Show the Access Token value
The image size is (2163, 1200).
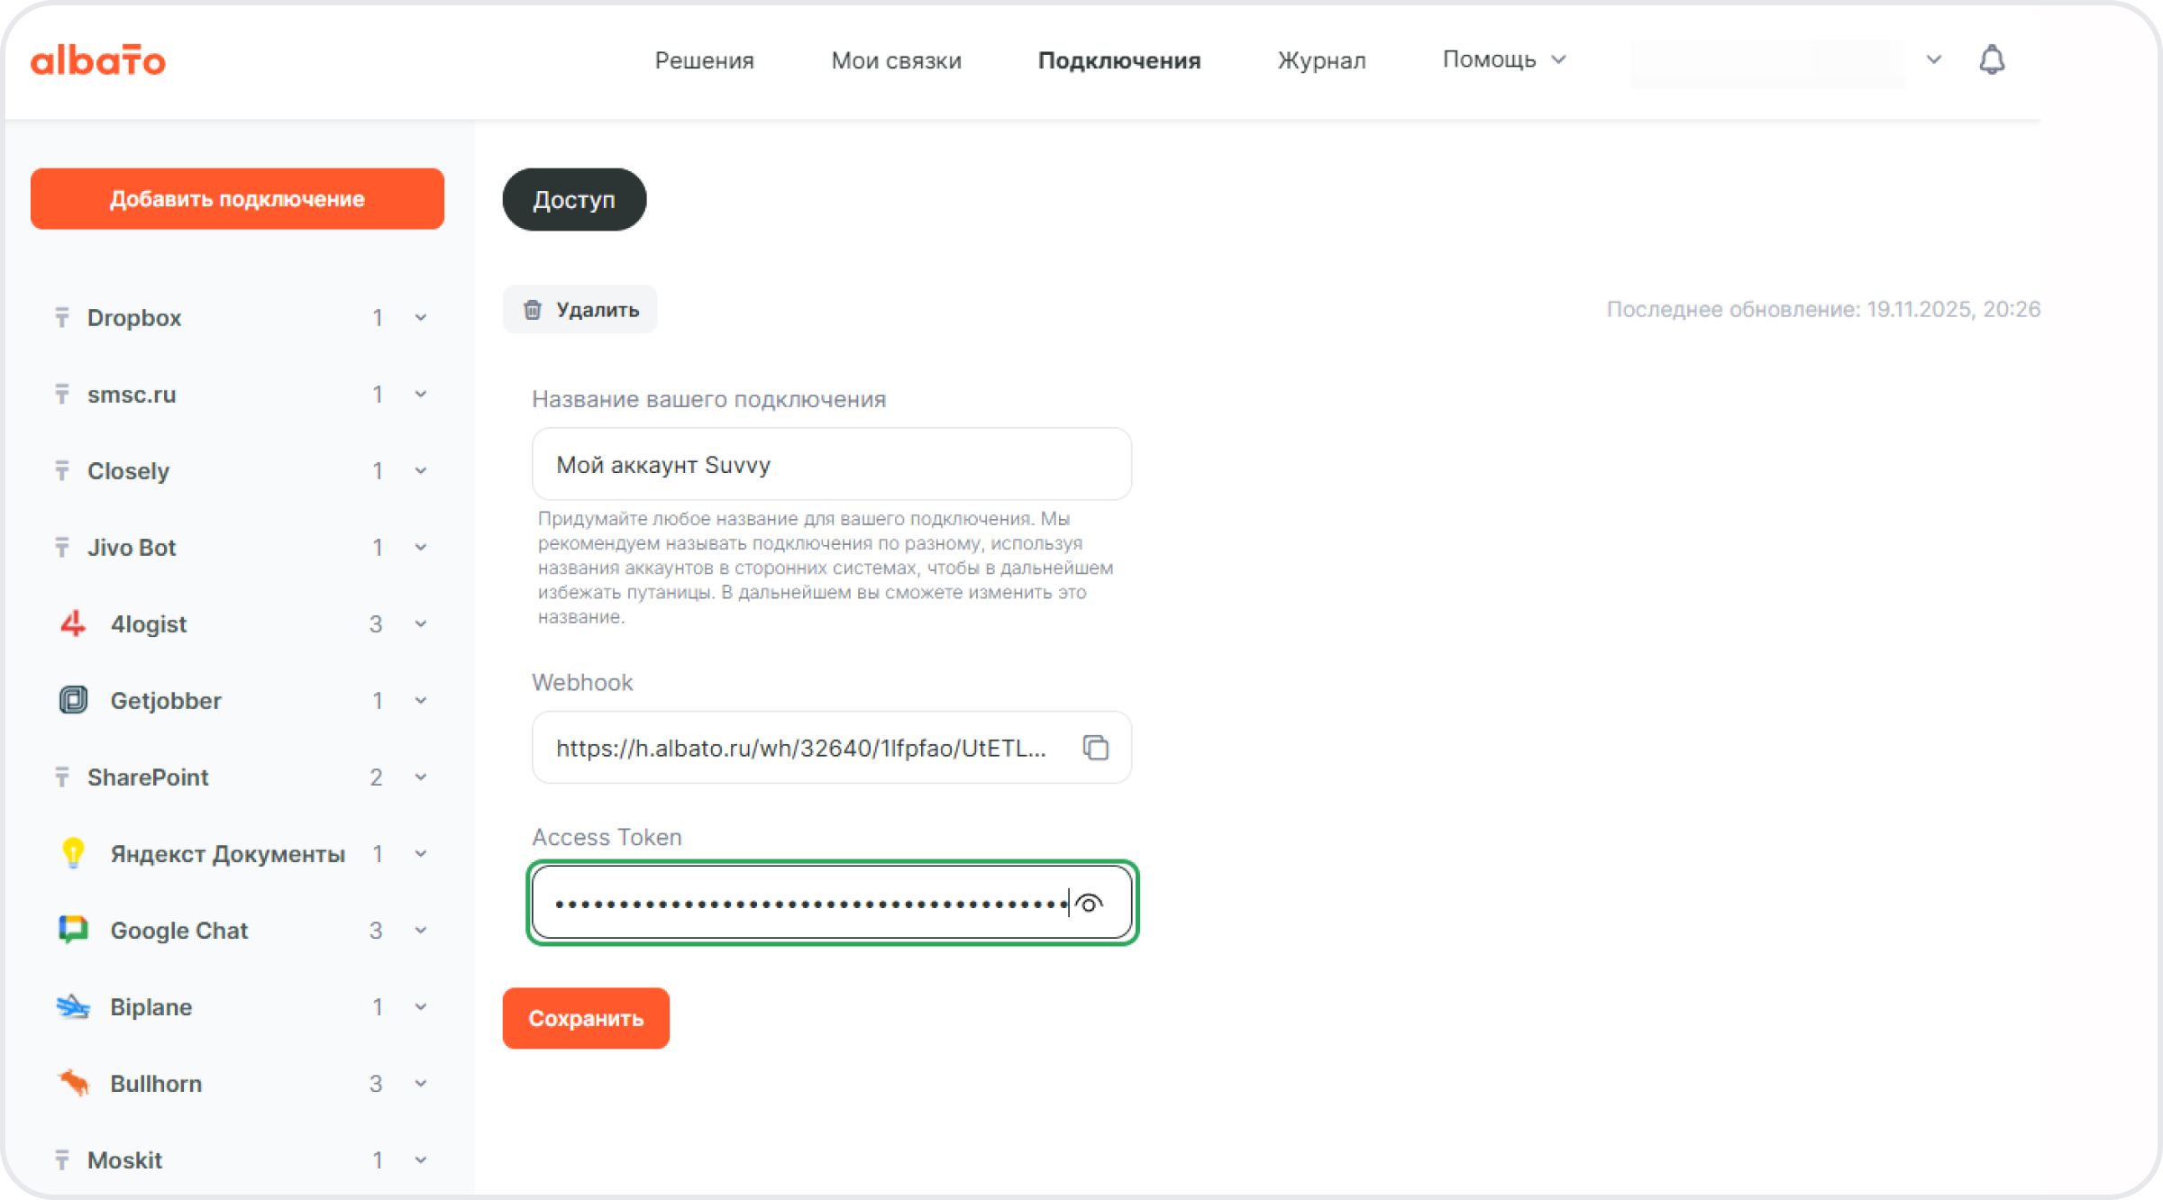click(x=1090, y=904)
